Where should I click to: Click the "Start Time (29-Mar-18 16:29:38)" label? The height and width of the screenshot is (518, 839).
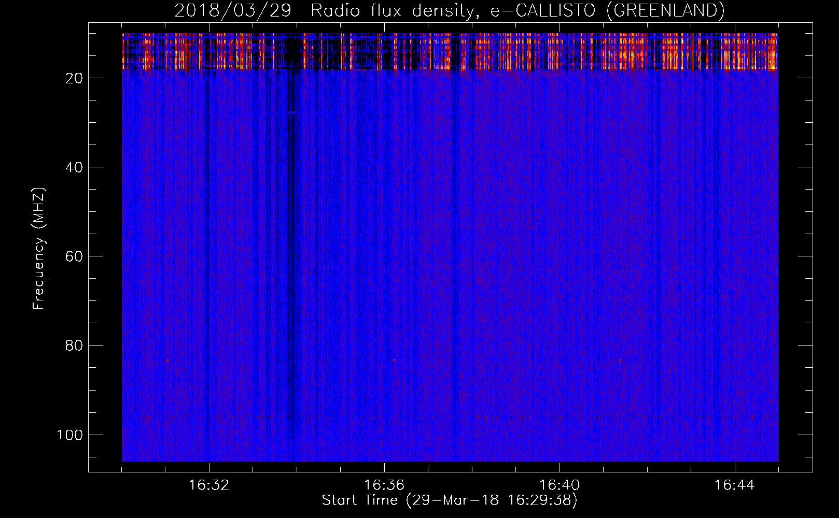click(449, 500)
